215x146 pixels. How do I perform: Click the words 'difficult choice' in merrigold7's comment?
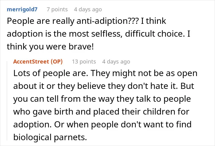pyautogui.click(x=154, y=34)
